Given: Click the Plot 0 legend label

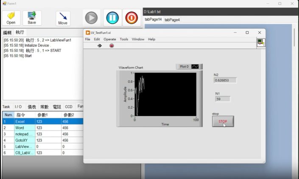Looking at the screenshot, I should (x=184, y=66).
